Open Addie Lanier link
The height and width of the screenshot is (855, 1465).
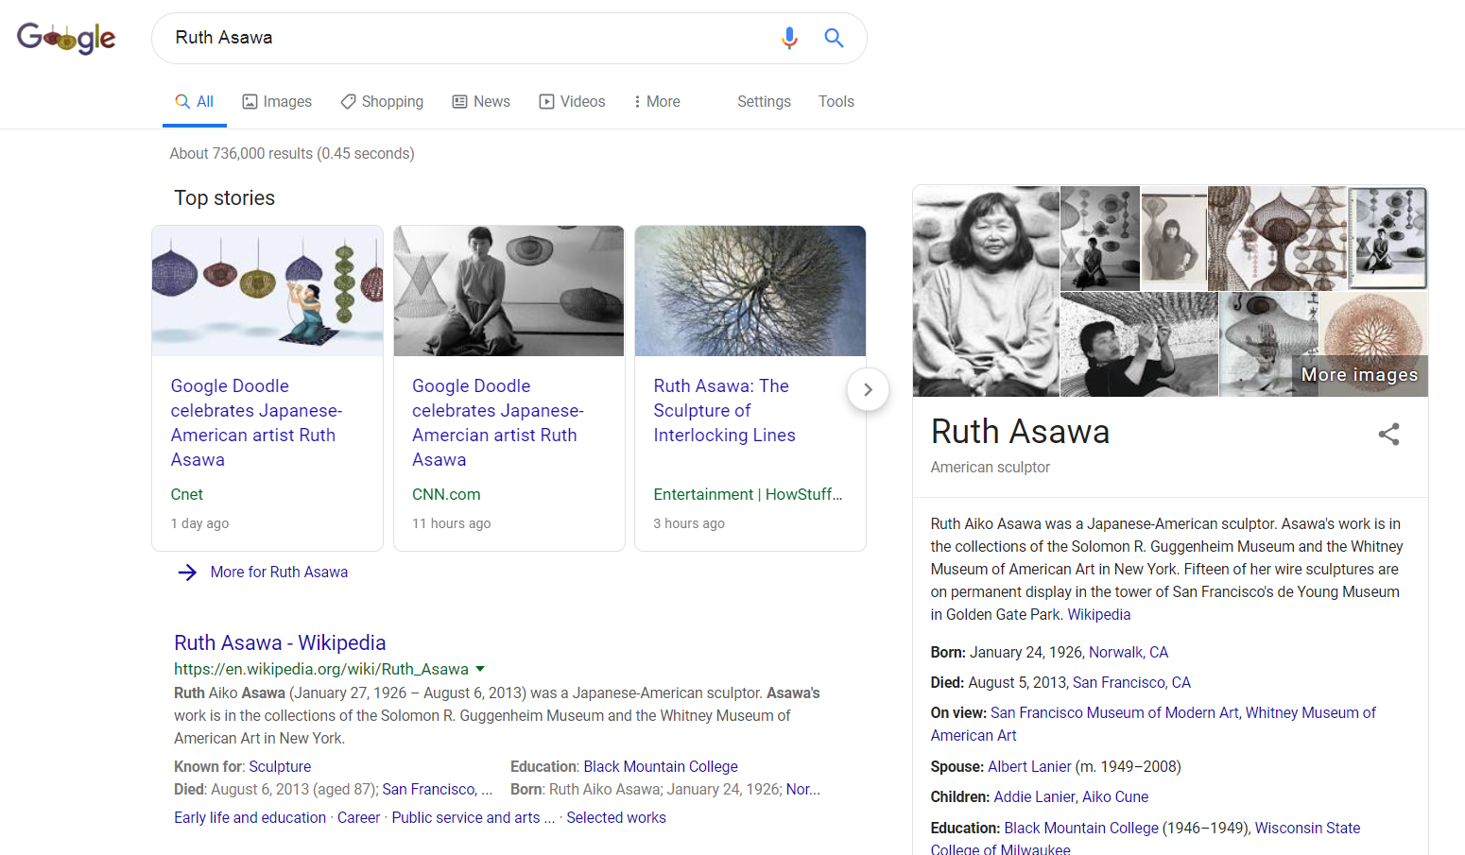click(x=1033, y=796)
